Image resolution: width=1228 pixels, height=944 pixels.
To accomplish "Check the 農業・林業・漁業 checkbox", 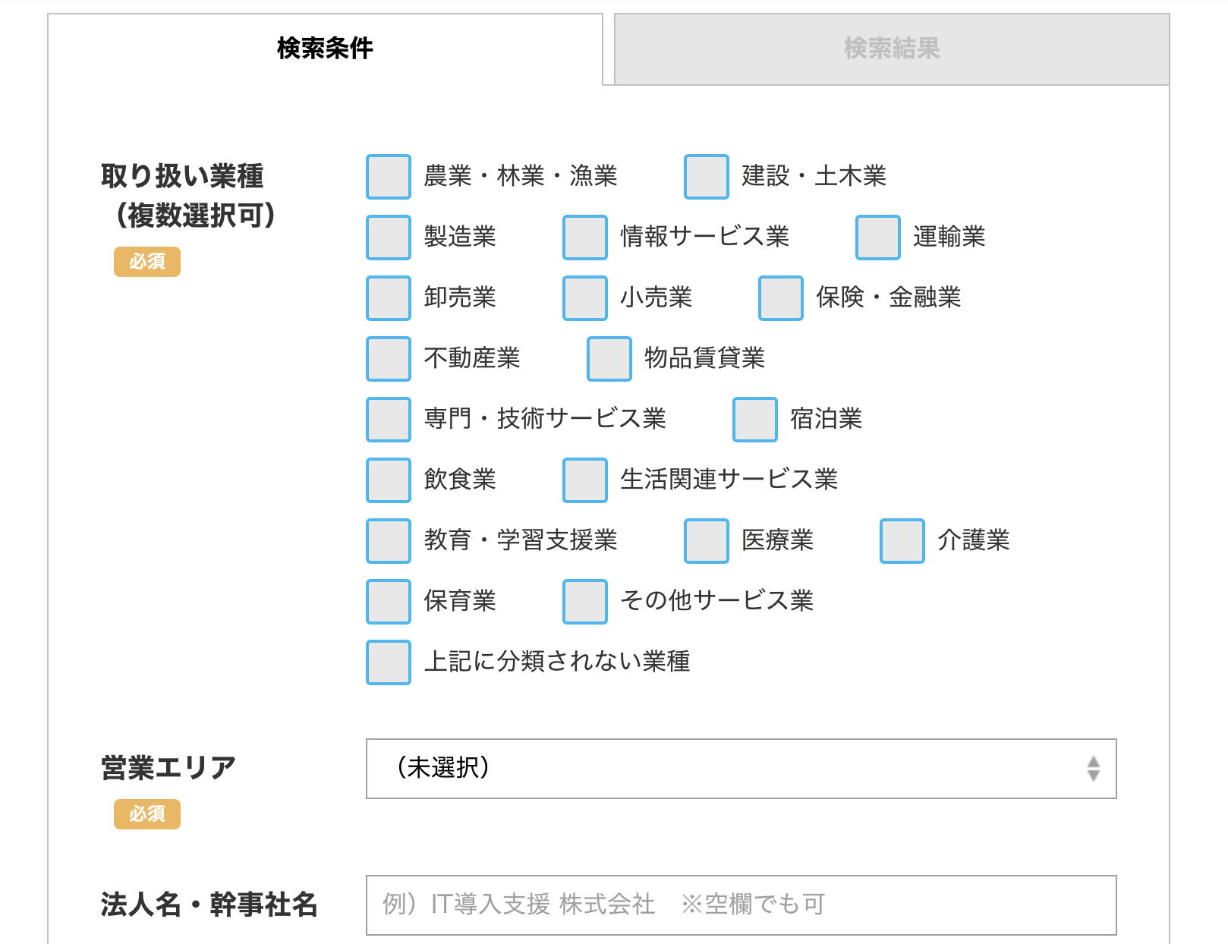I will click(x=389, y=177).
